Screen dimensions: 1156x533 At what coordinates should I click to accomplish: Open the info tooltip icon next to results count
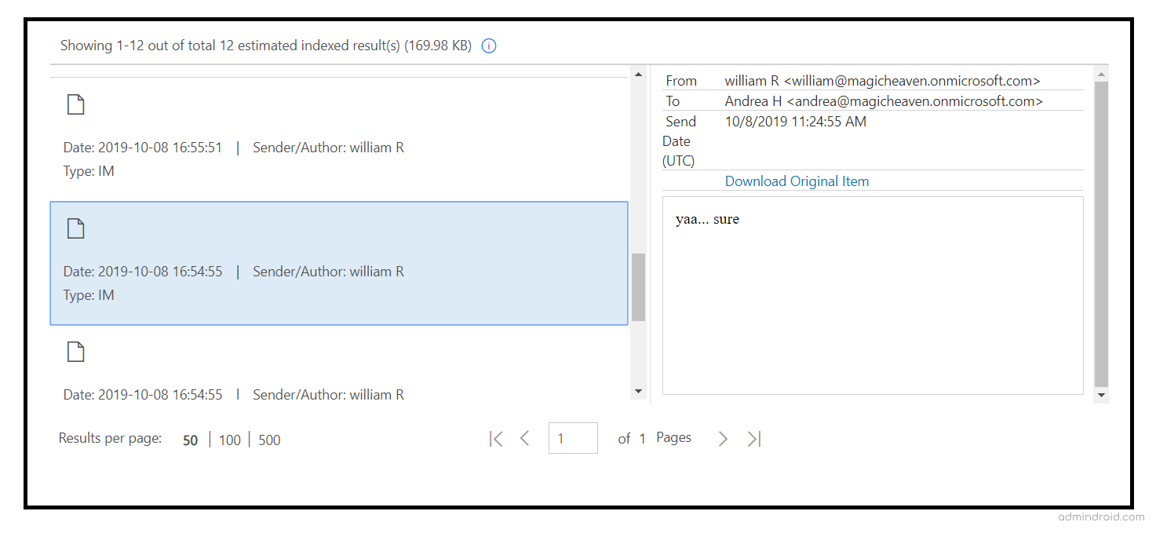click(x=488, y=46)
